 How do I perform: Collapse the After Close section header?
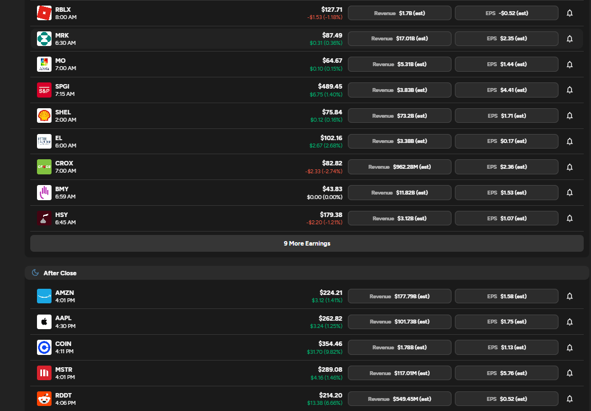[x=307, y=273]
